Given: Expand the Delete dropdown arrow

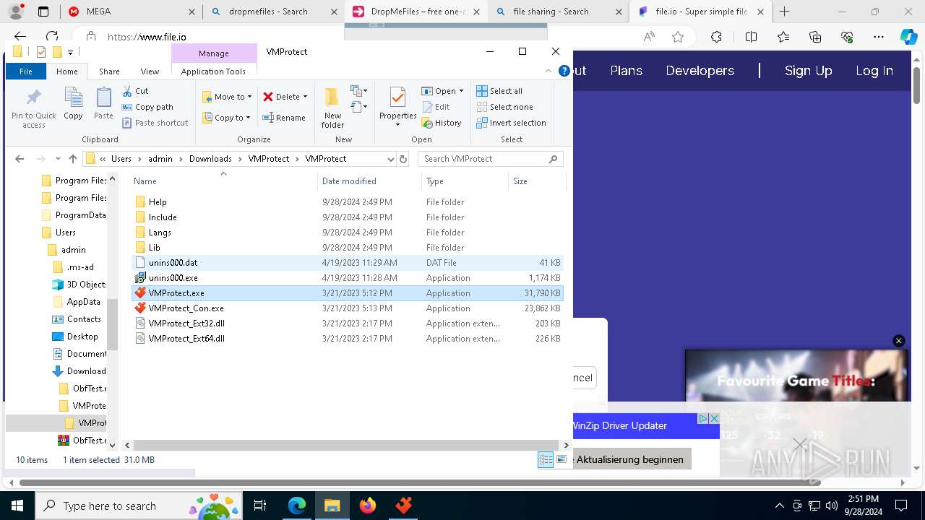Looking at the screenshot, I should [x=305, y=97].
